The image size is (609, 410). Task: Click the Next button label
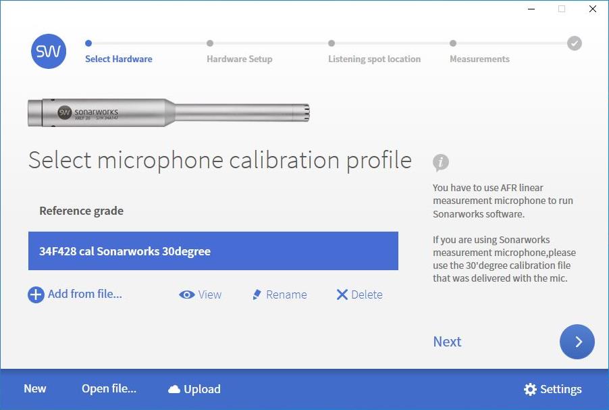[x=447, y=342]
